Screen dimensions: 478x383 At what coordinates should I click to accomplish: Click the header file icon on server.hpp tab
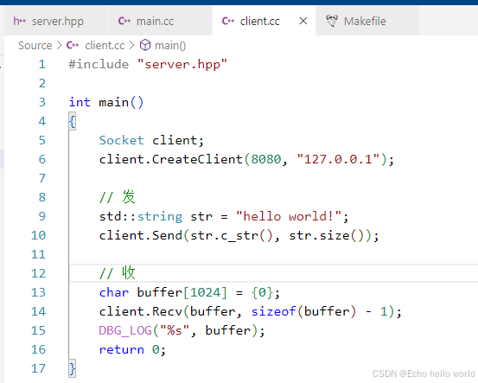tap(19, 21)
